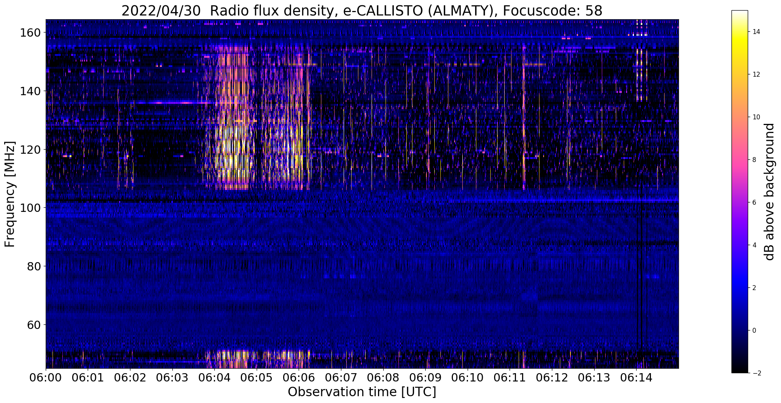Click the 06:04 time tick label
781x403 pixels.
click(x=214, y=377)
